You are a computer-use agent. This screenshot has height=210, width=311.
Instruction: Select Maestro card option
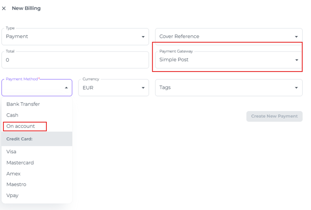pyautogui.click(x=16, y=184)
